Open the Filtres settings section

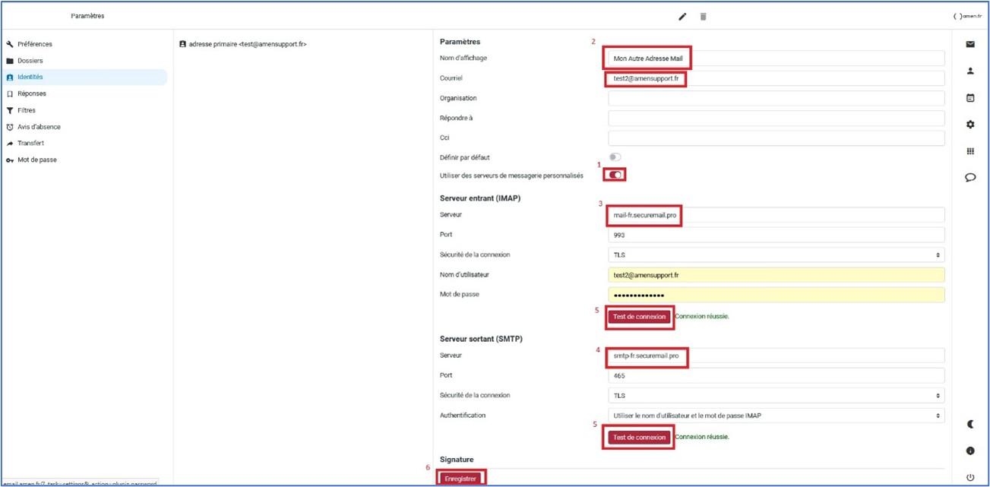(27, 110)
